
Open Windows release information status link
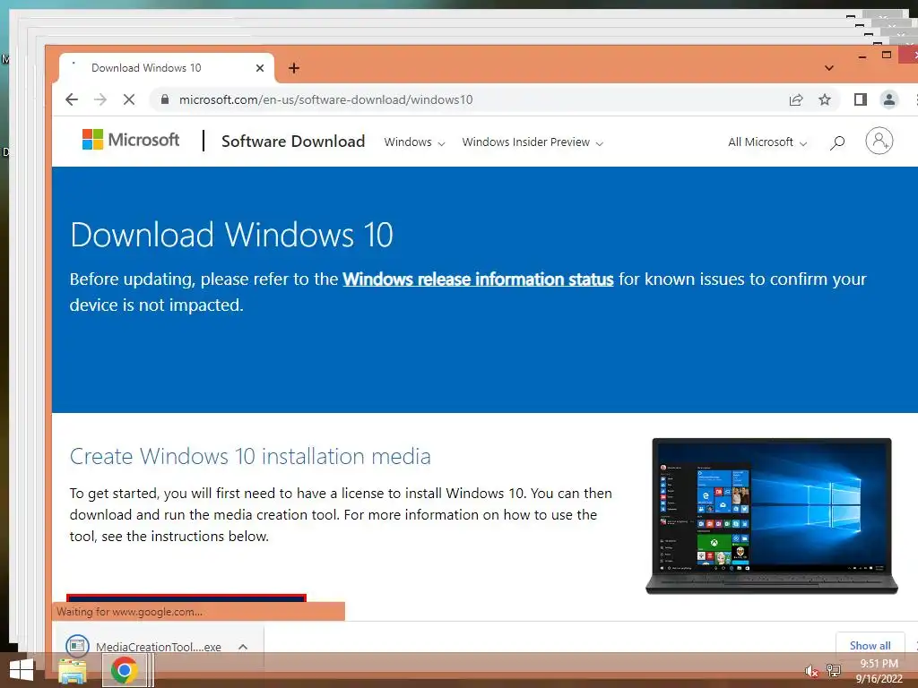[478, 279]
